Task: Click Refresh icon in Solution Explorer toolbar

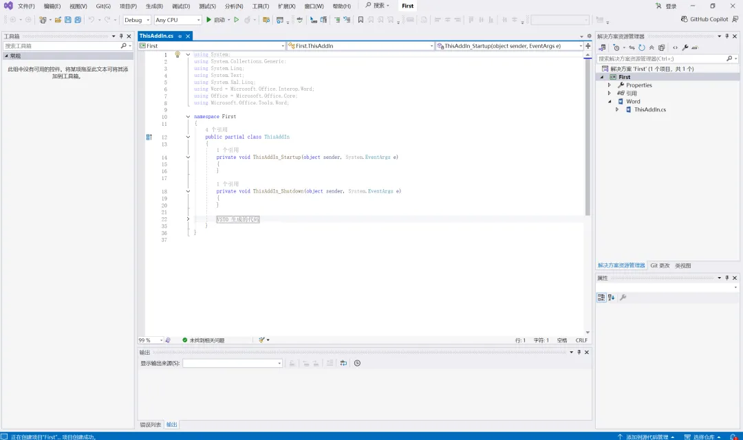Action: [642, 48]
